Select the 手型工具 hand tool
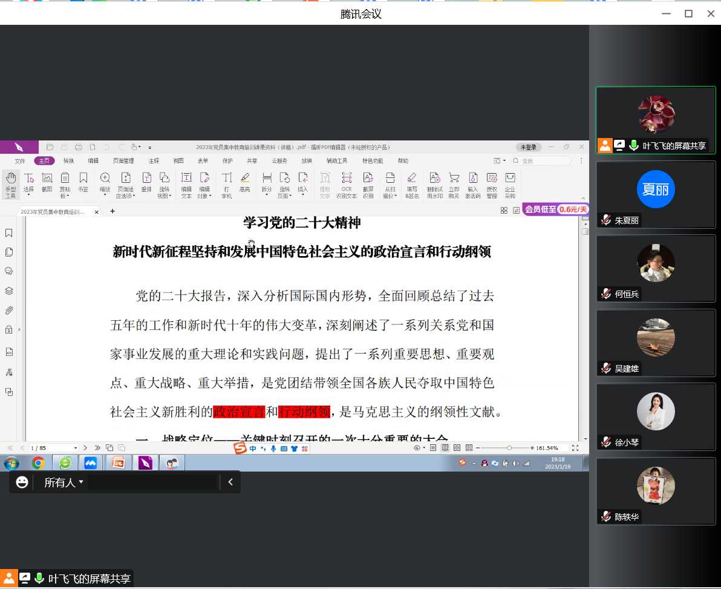Screen dimensions: 721x589 tap(10, 184)
